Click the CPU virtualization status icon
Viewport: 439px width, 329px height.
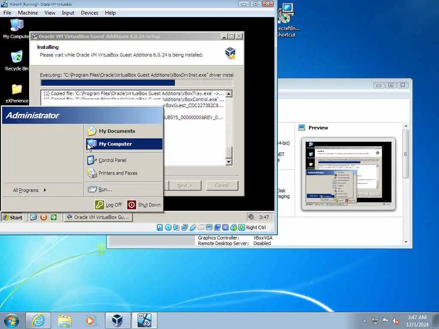tap(225, 227)
